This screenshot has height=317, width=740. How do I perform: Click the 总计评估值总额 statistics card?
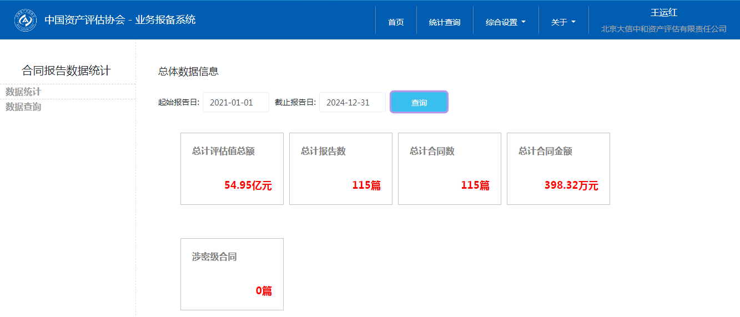(232, 169)
